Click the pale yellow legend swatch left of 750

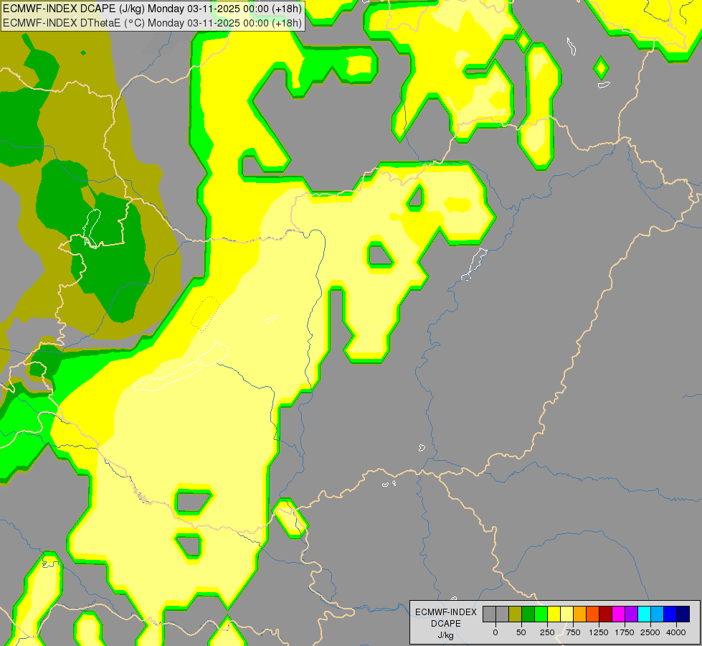coord(566,614)
